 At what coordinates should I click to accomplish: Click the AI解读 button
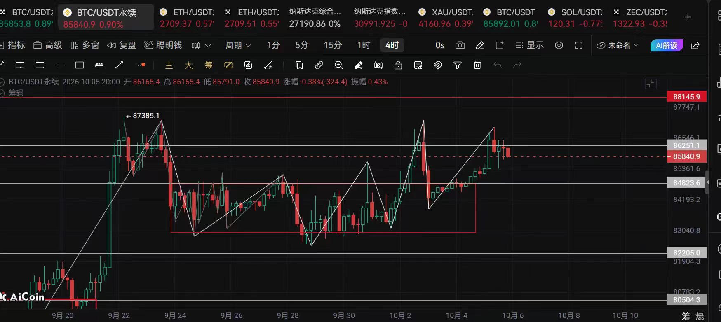click(x=667, y=45)
